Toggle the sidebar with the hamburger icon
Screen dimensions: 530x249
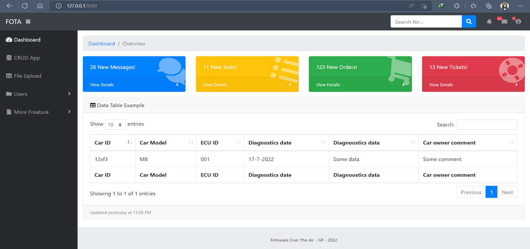[28, 21]
